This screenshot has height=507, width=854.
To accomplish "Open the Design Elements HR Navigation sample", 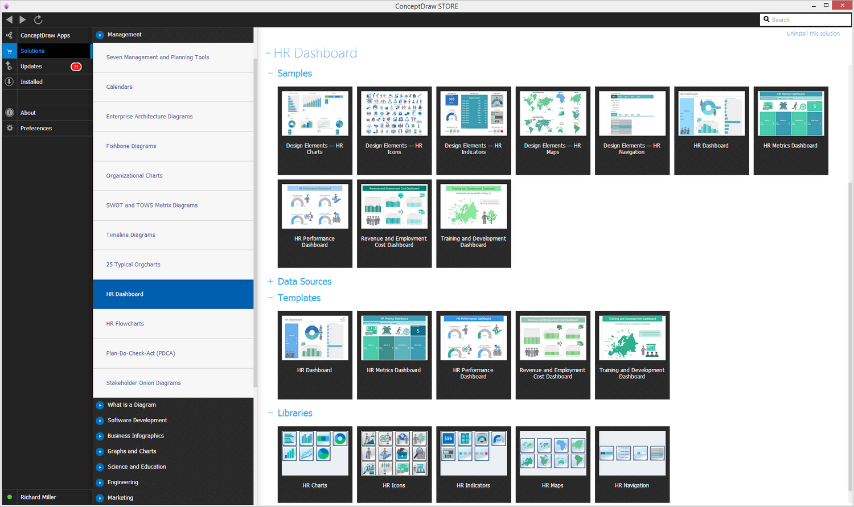I will [632, 130].
